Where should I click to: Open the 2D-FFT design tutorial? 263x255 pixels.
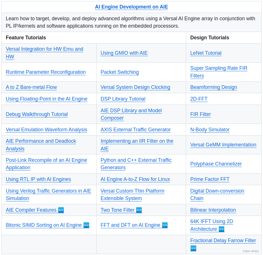point(199,99)
